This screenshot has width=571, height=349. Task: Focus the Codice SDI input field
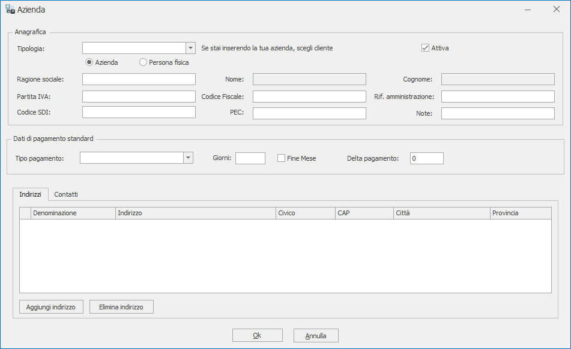point(139,112)
